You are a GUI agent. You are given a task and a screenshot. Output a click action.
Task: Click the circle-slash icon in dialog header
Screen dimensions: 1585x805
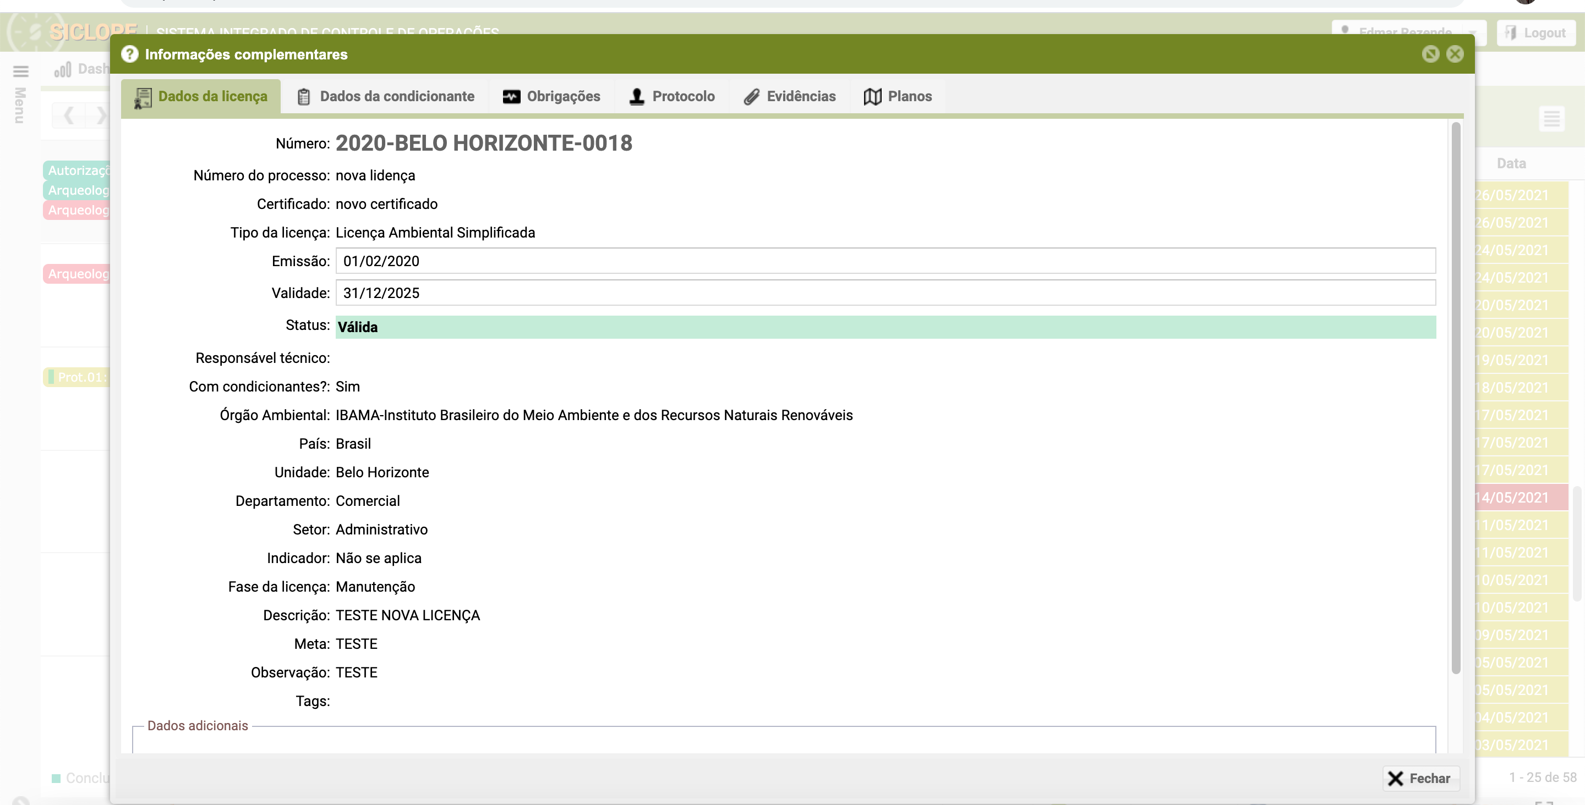(x=1430, y=54)
